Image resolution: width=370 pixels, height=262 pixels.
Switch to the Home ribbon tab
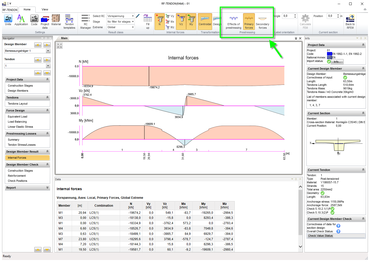click(27, 9)
